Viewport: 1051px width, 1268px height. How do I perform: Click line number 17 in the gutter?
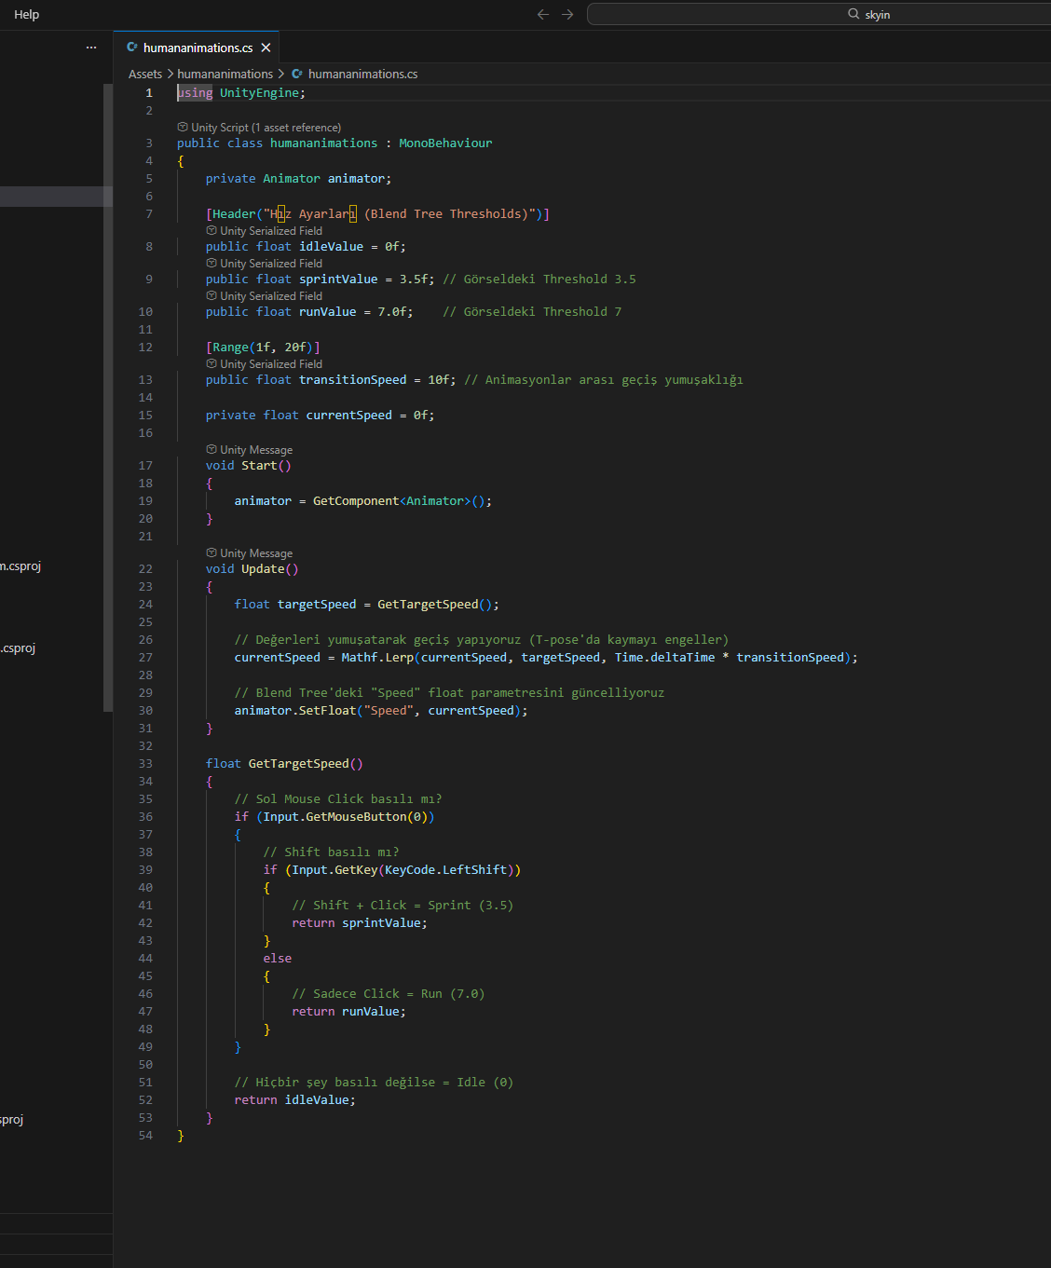coord(145,466)
